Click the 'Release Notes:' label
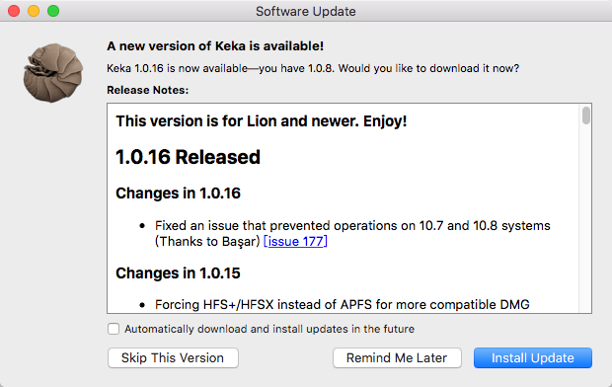 click(x=147, y=90)
